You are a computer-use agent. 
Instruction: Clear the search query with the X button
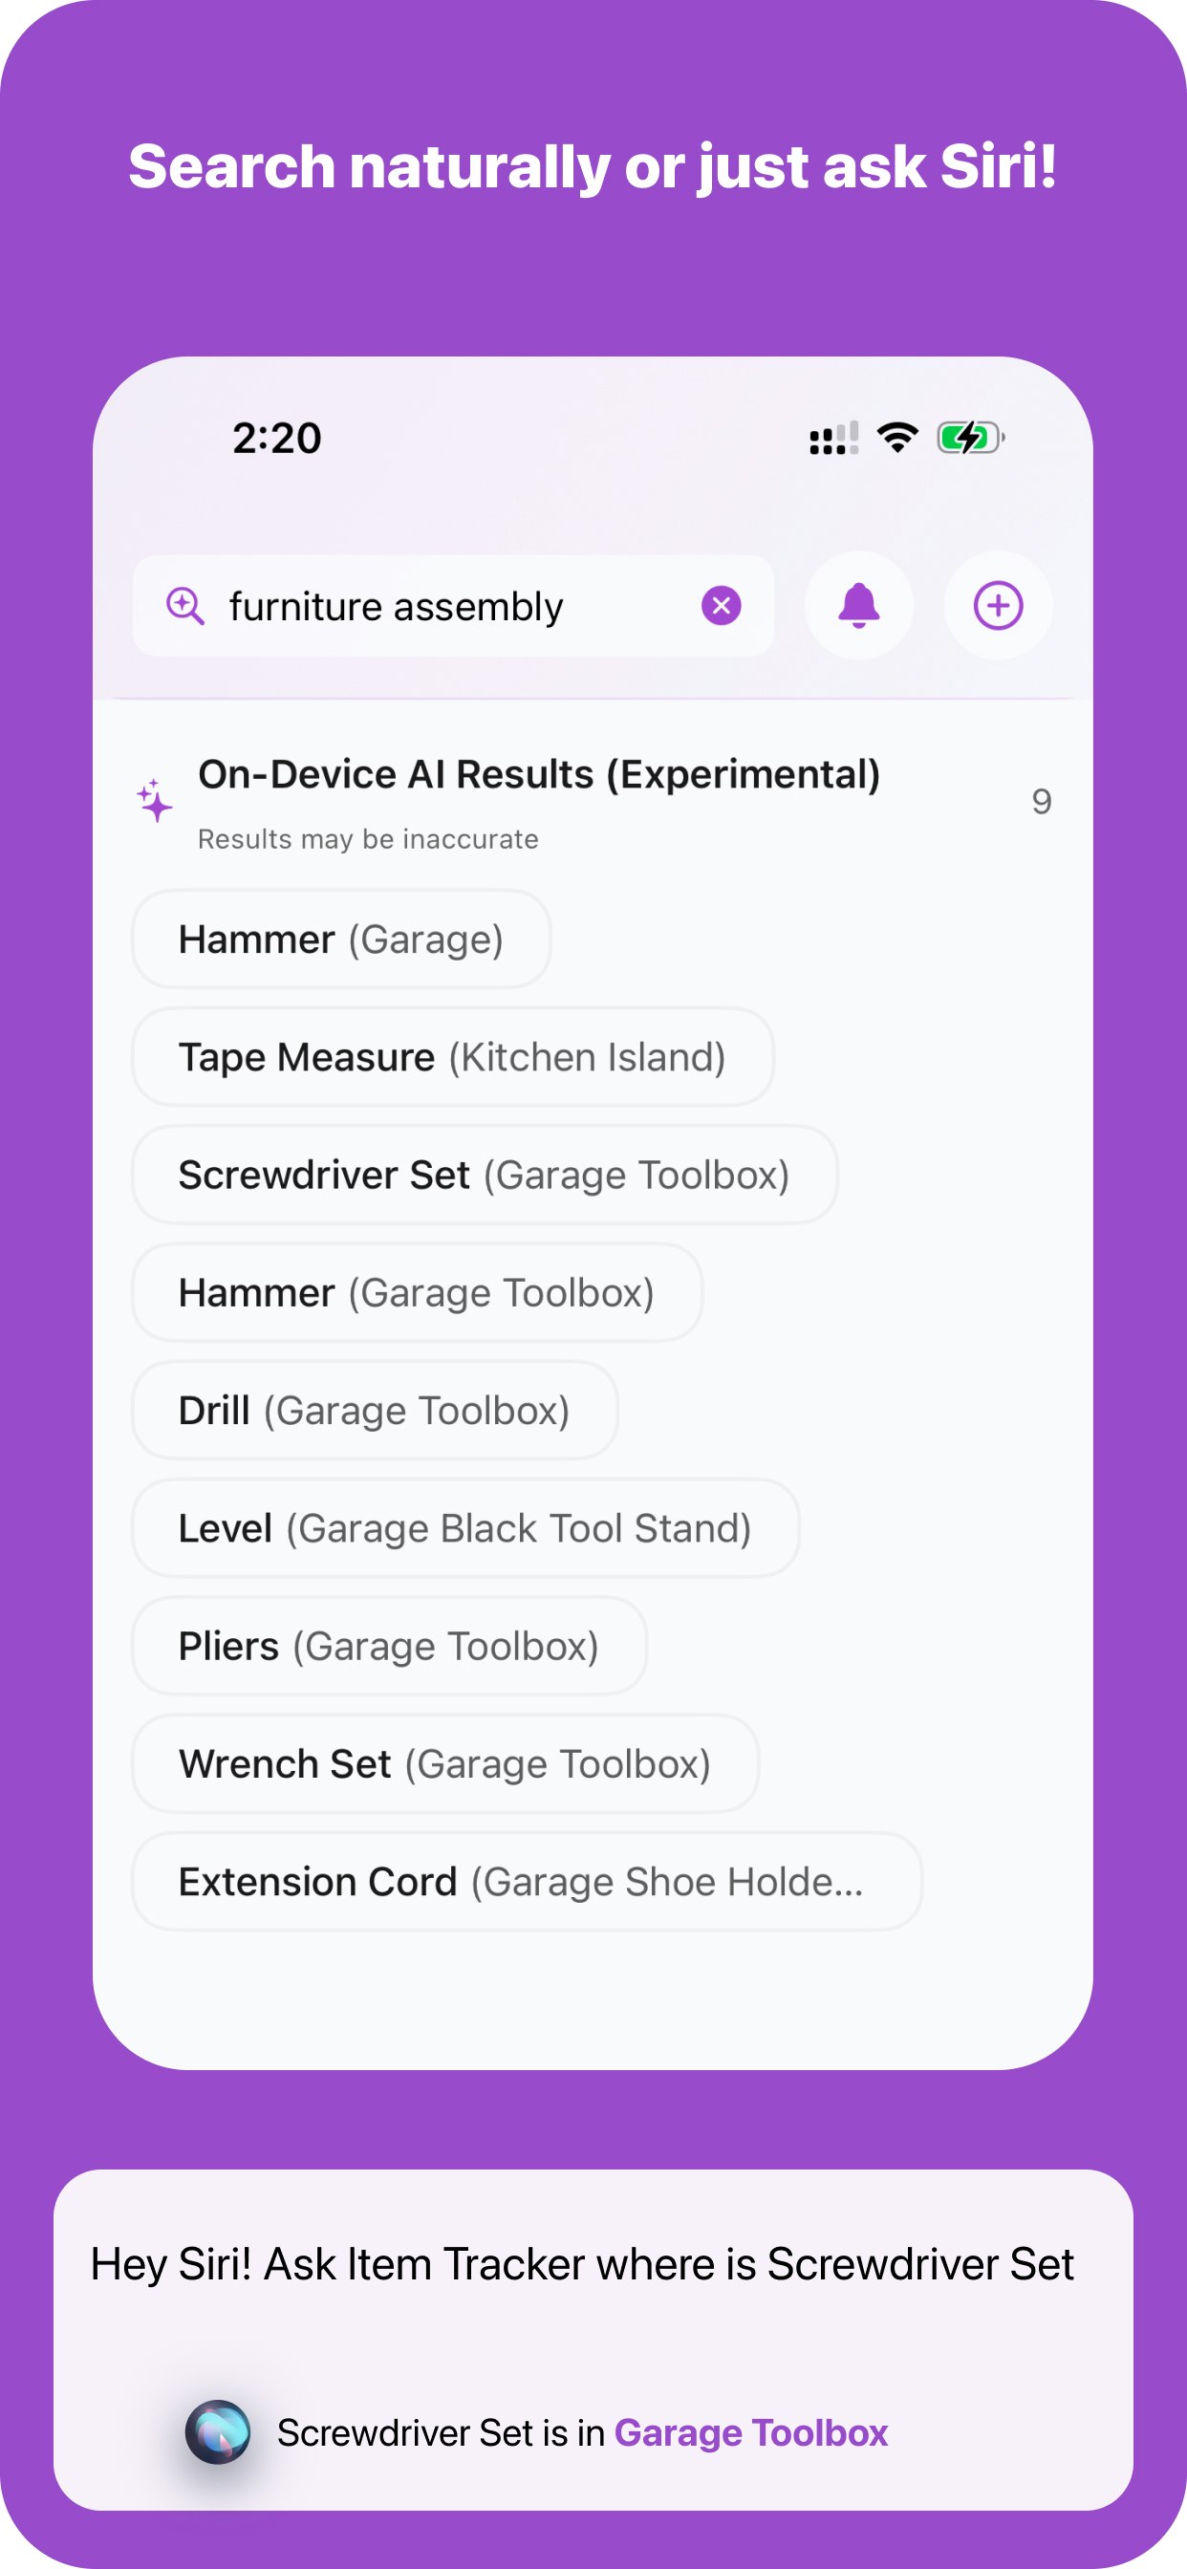pyautogui.click(x=721, y=605)
